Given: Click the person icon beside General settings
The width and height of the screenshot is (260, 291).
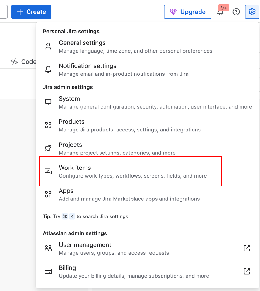Looking at the screenshot, I should click(x=48, y=46).
